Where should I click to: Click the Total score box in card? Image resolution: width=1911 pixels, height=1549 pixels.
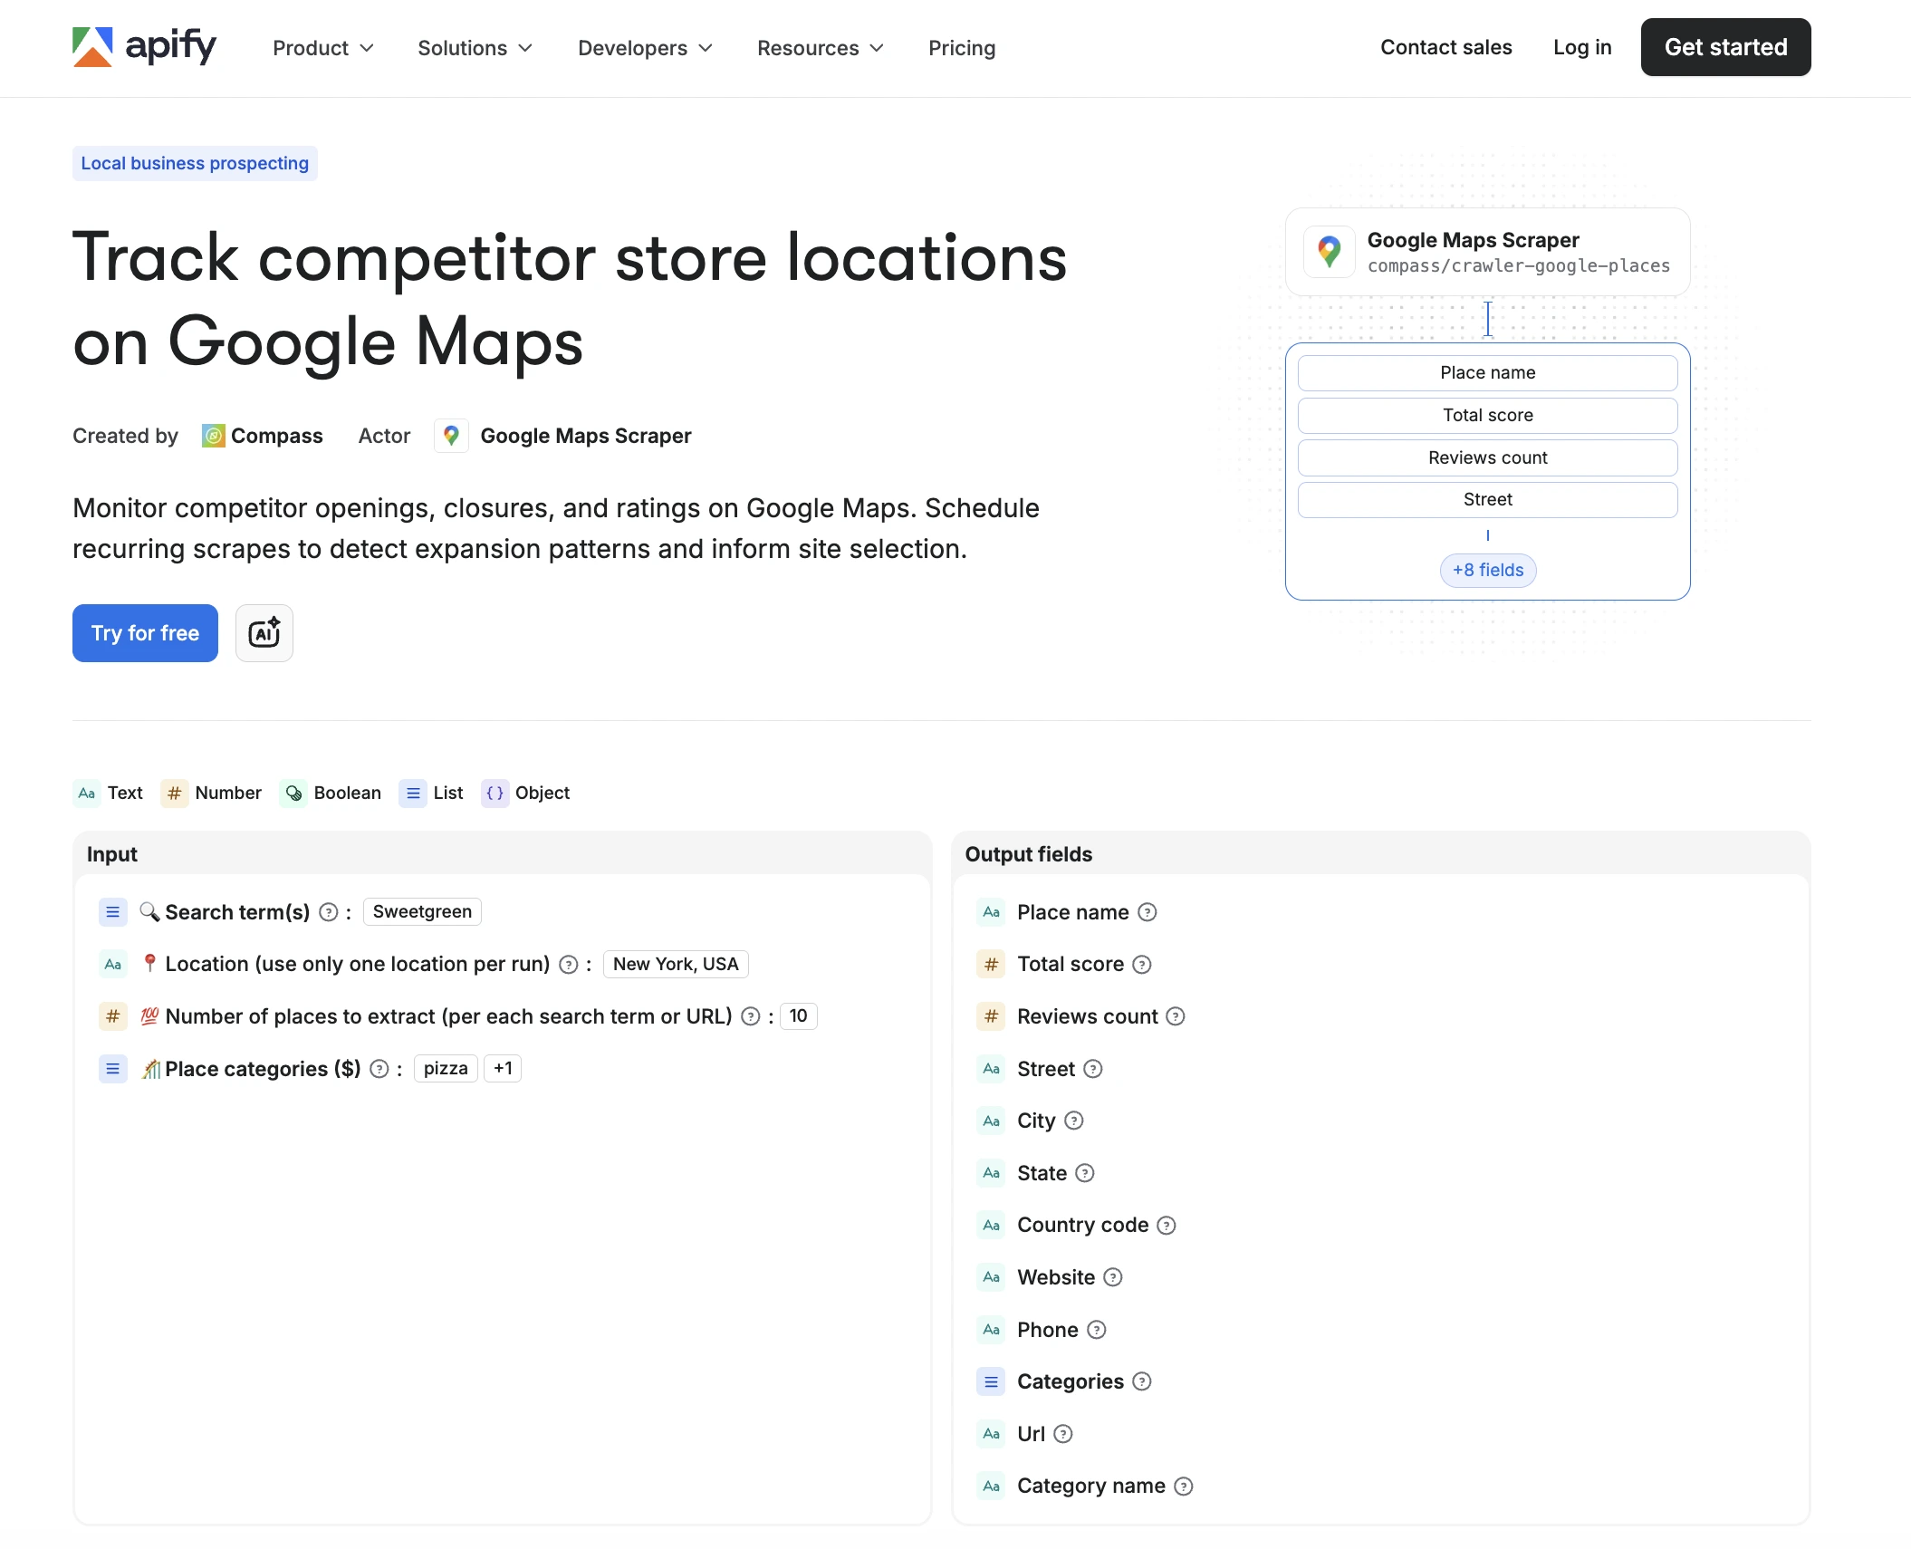click(1487, 416)
